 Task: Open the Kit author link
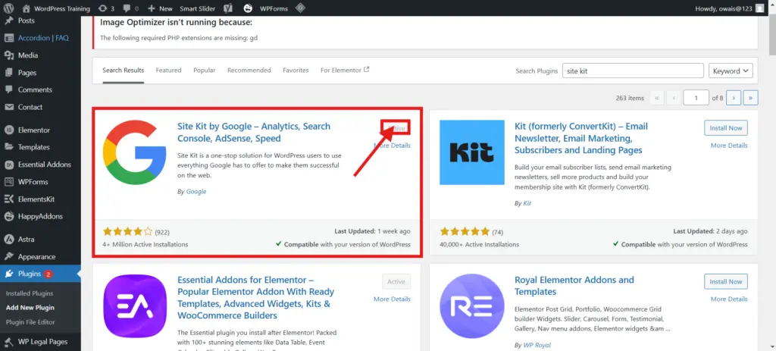[x=527, y=203]
